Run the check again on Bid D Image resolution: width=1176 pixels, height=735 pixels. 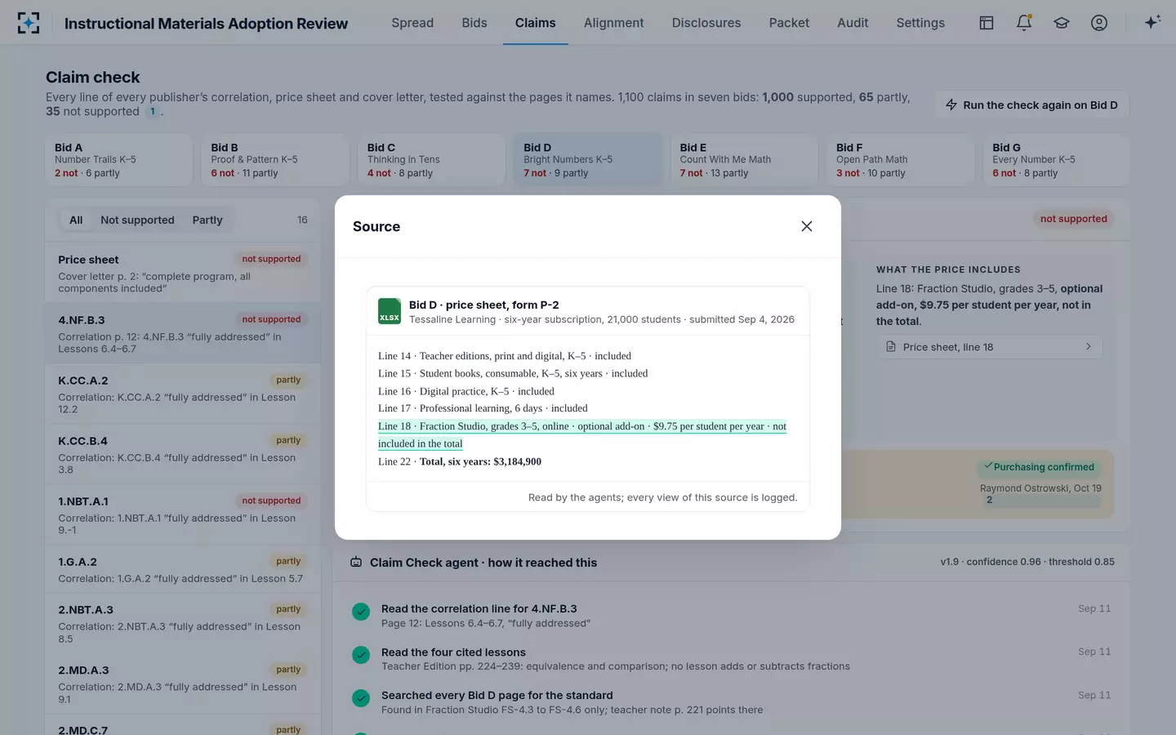pos(1031,105)
